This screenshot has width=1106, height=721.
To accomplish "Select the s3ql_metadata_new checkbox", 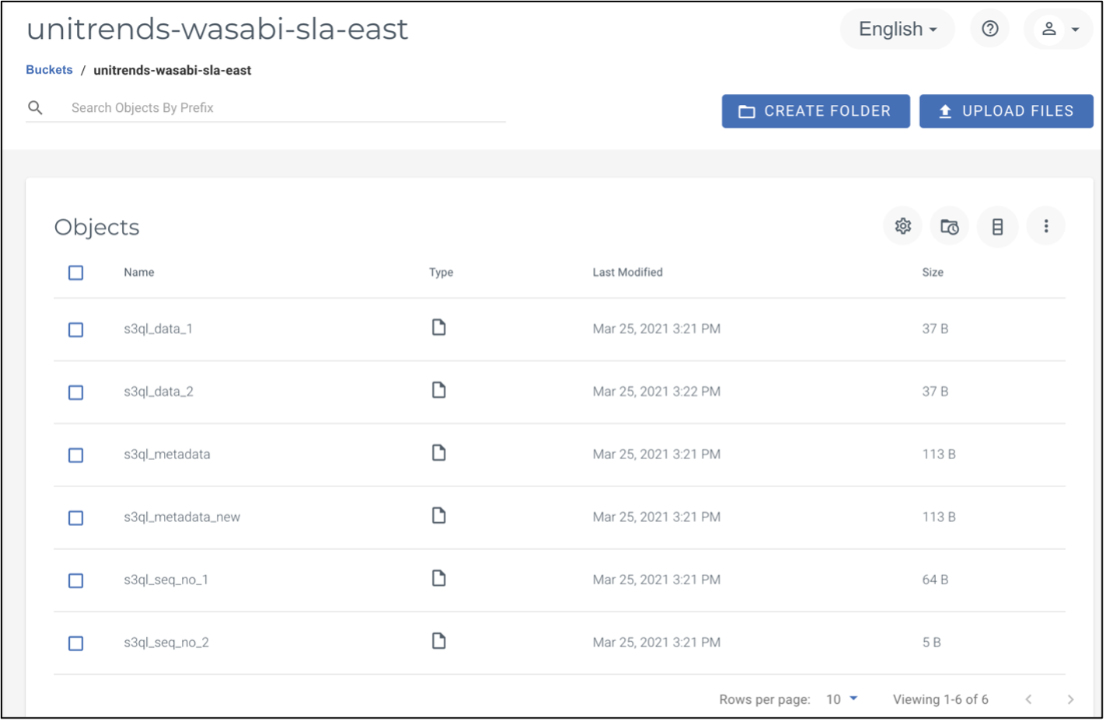I will (x=75, y=518).
